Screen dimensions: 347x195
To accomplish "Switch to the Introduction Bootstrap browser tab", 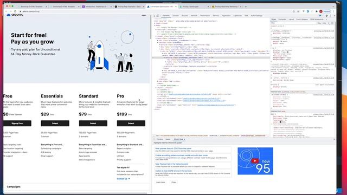I will (x=97, y=6).
